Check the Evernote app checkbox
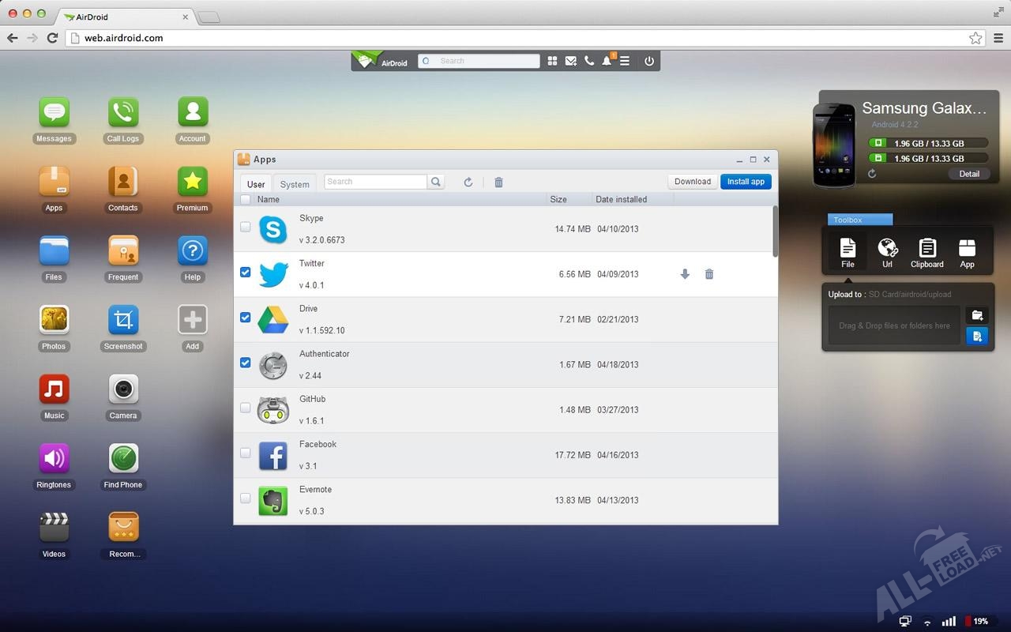1011x632 pixels. (245, 498)
